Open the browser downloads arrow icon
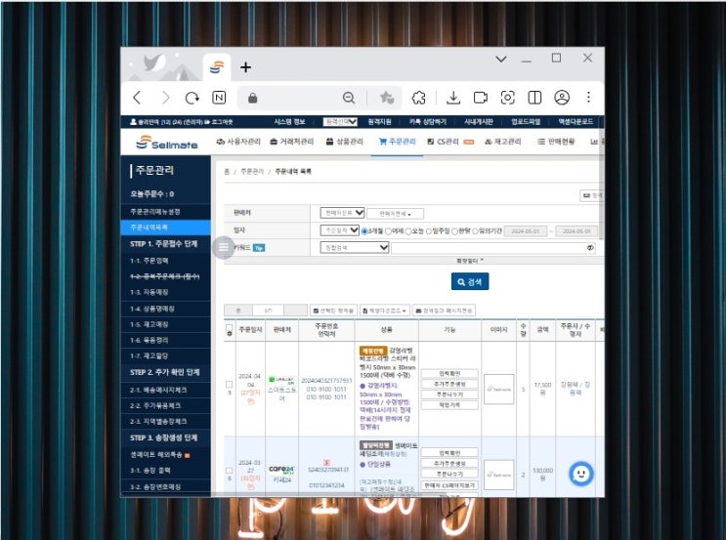 tap(453, 98)
